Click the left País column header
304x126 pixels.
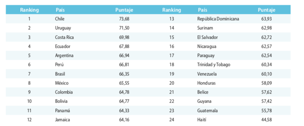60,10
